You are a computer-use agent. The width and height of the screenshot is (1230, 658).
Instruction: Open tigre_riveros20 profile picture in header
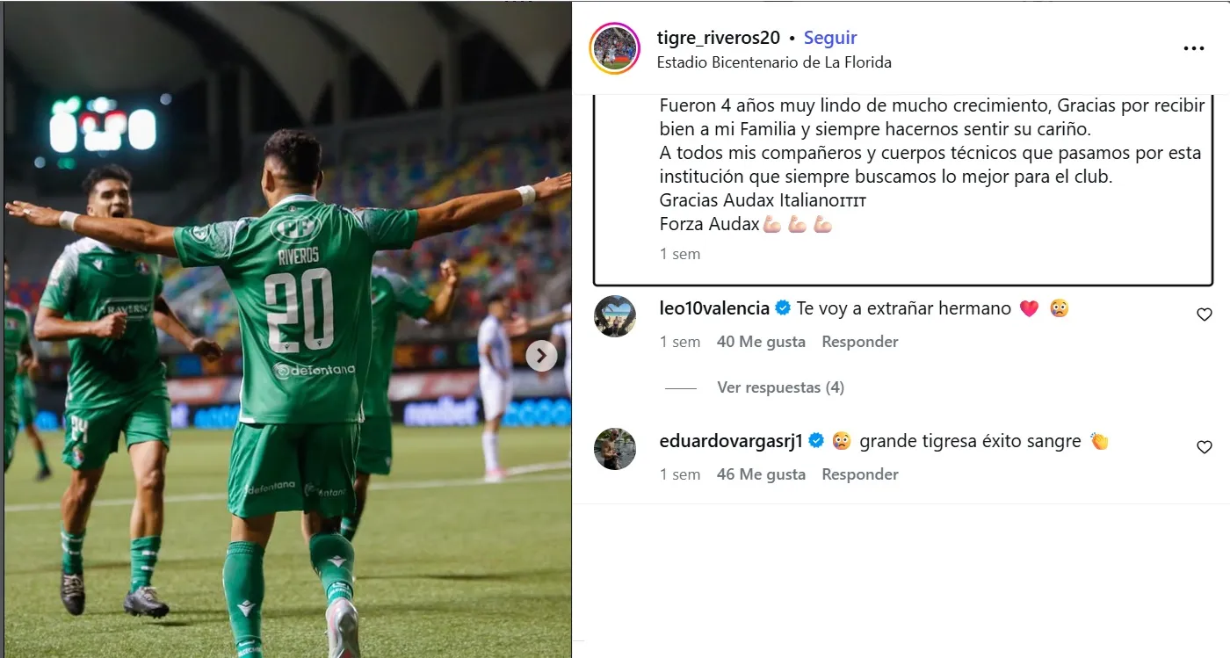(615, 49)
